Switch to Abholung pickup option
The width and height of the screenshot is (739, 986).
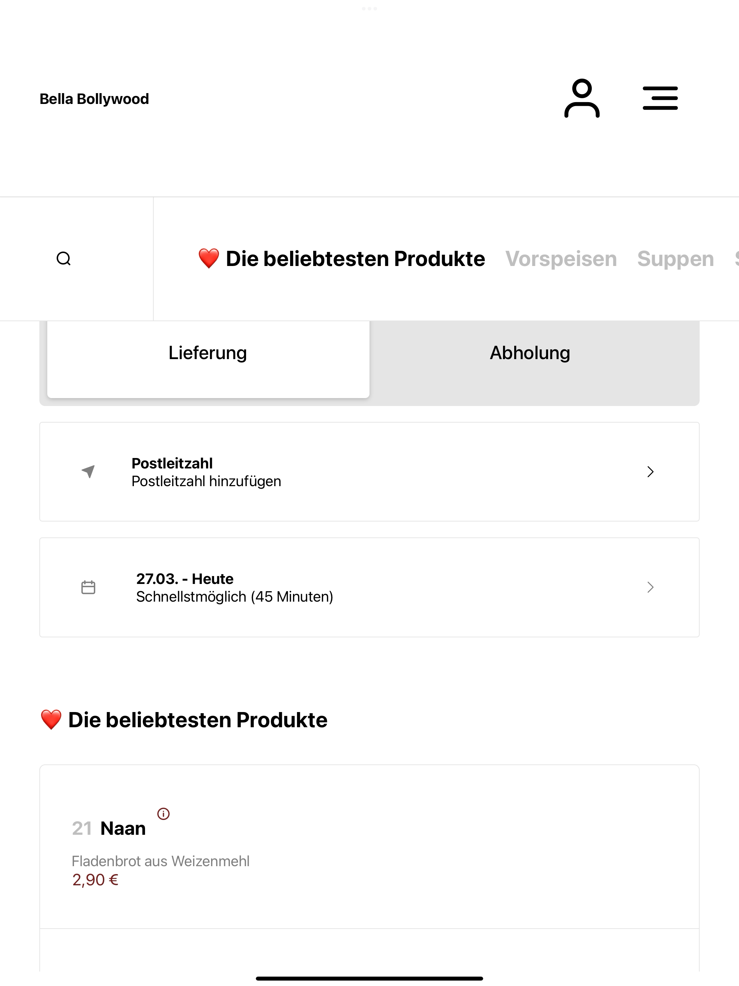click(x=530, y=353)
